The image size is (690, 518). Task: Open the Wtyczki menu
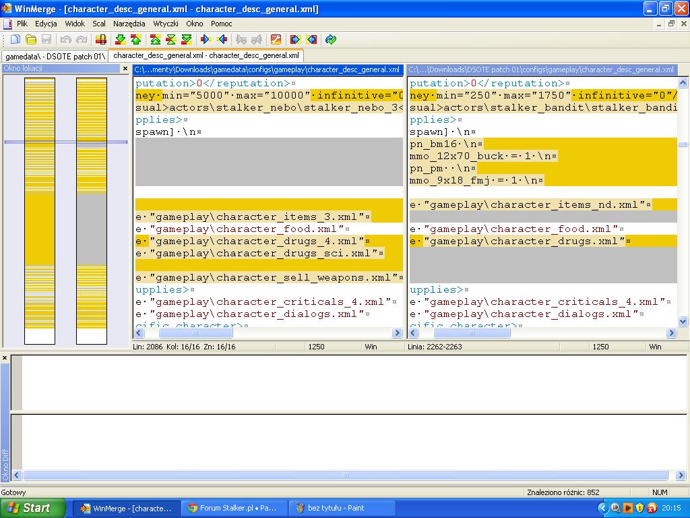tap(166, 24)
